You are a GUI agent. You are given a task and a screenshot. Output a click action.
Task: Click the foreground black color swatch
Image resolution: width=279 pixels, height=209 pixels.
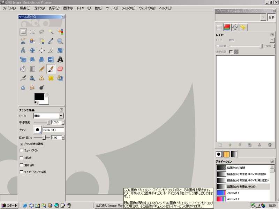39,97
